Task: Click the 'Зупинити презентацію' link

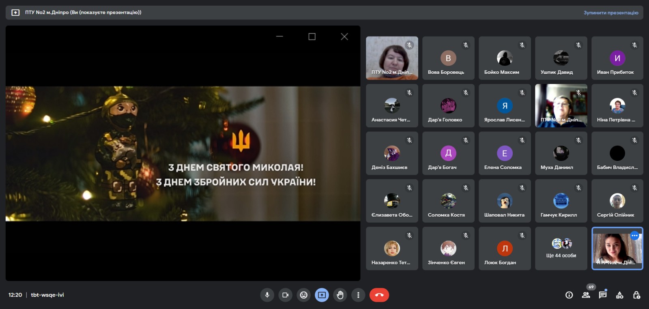Action: tap(611, 13)
